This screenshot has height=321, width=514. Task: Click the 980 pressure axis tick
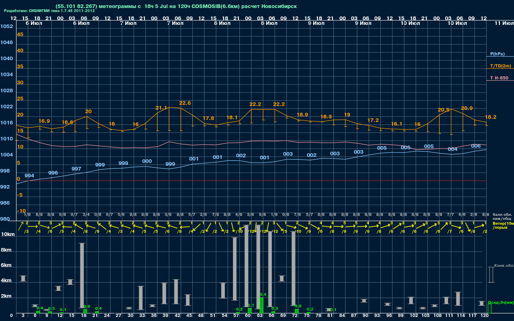pos(5,219)
